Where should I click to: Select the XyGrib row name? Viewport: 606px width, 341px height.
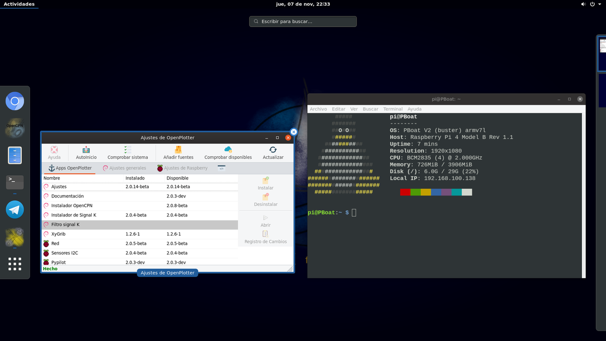click(x=58, y=234)
